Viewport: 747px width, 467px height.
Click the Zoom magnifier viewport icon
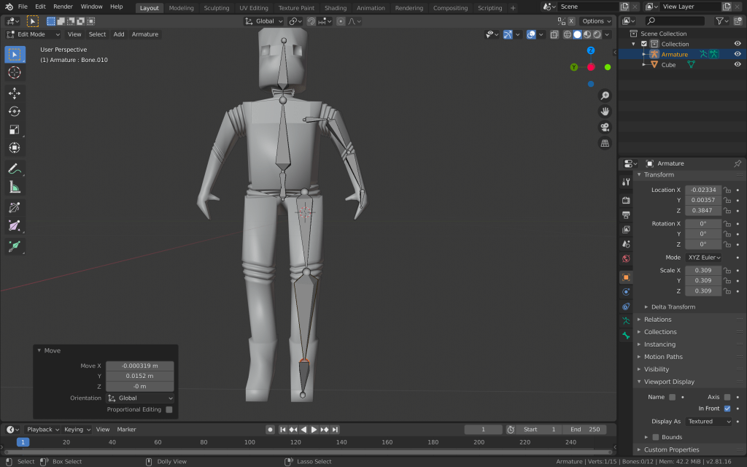click(605, 96)
